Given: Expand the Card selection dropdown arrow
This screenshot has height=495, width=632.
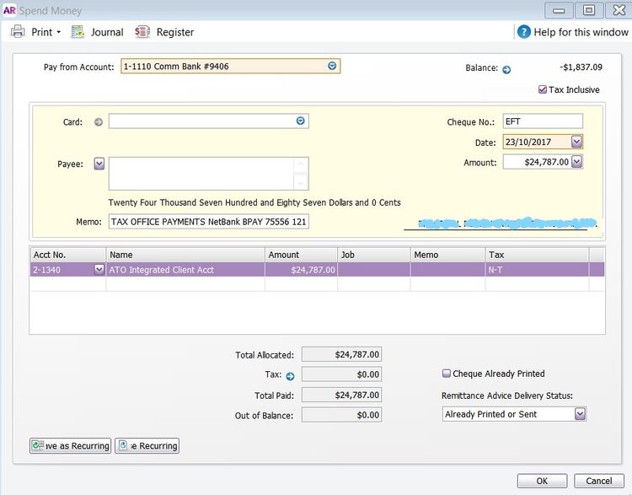Looking at the screenshot, I should [300, 121].
